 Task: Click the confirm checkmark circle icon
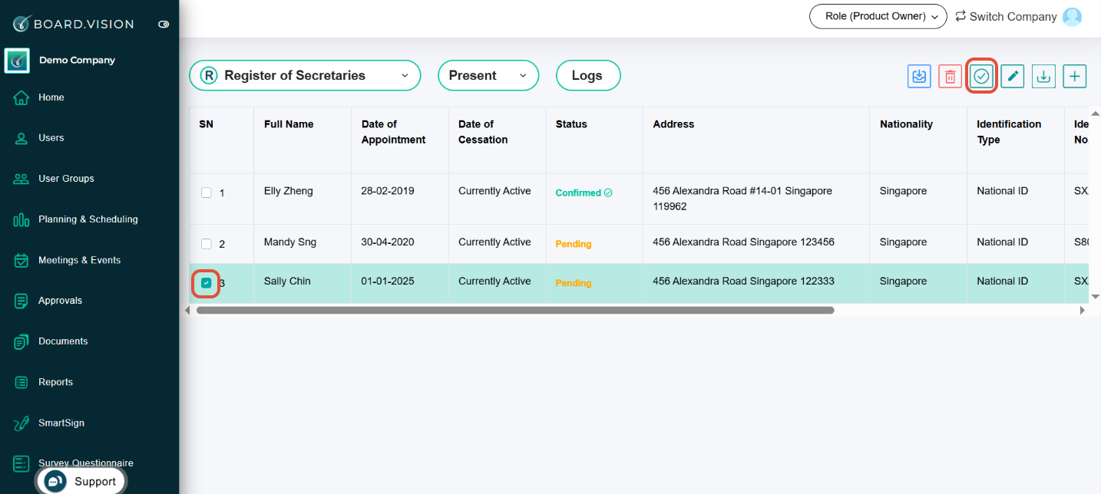point(981,76)
